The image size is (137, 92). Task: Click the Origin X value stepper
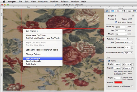(122, 64)
